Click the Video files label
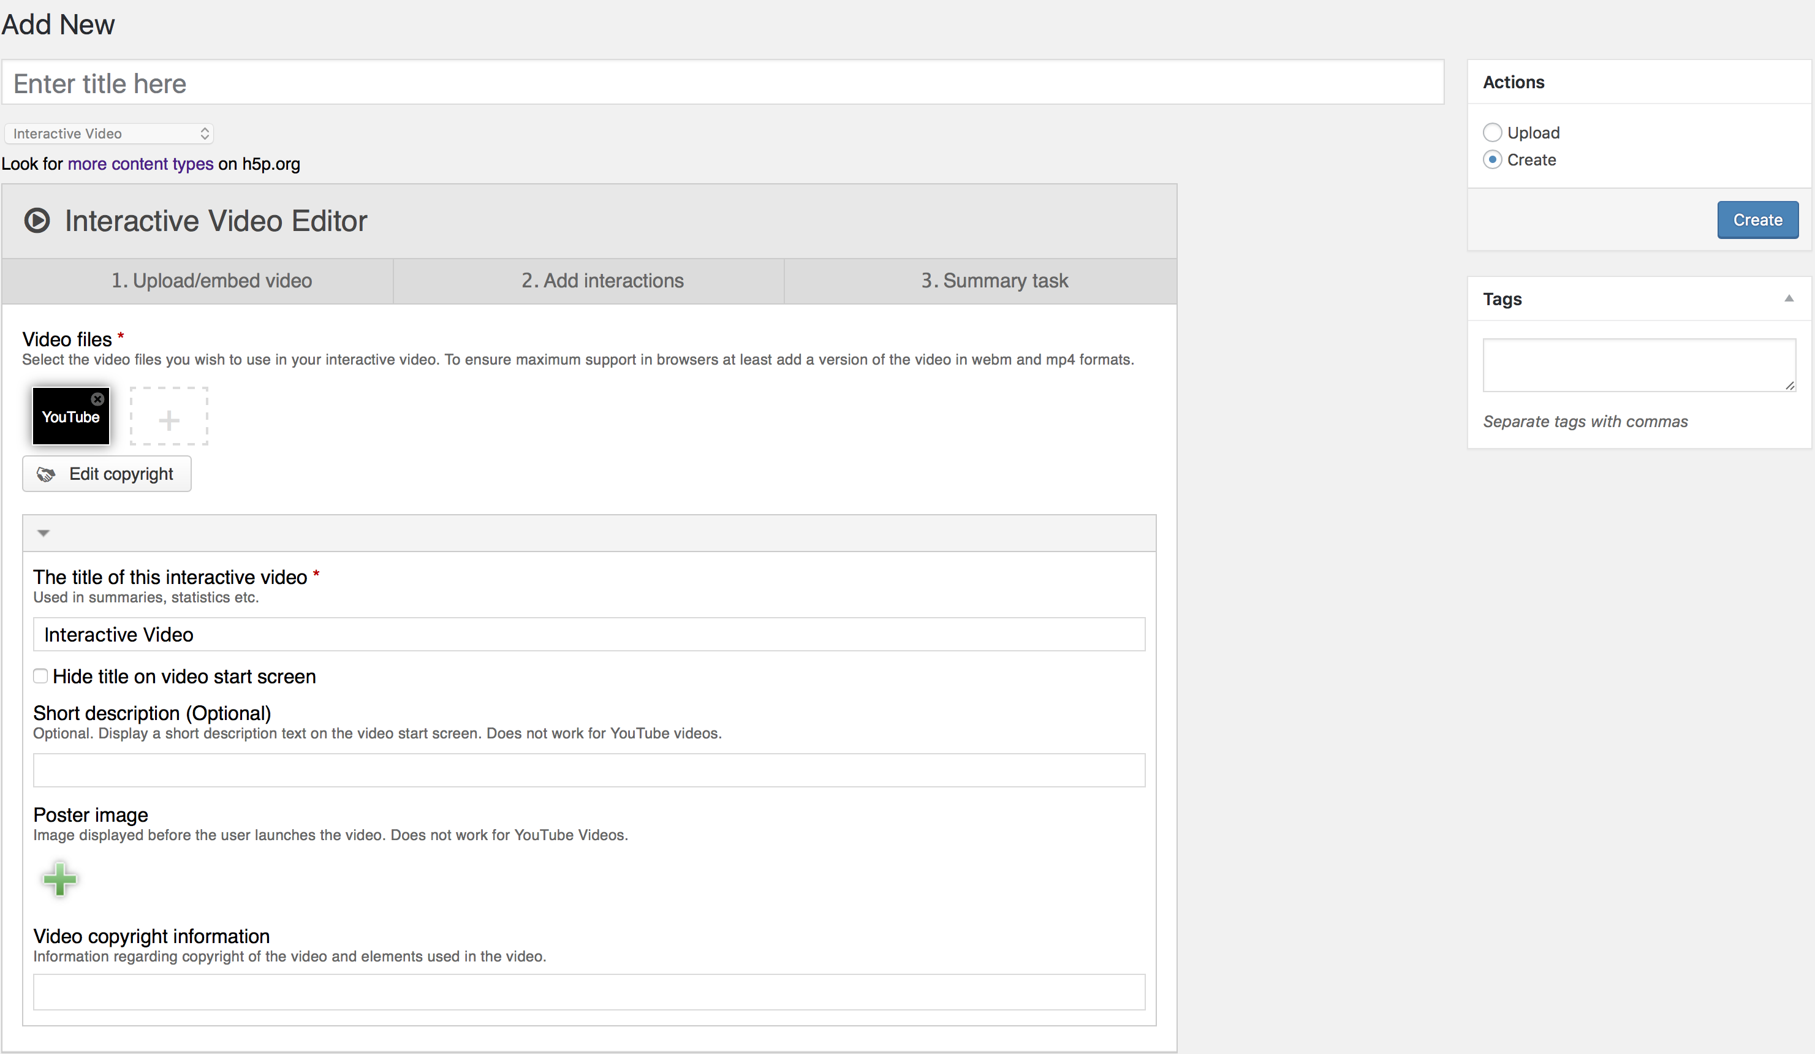Screen dimensions: 1815x1054 pos(67,339)
